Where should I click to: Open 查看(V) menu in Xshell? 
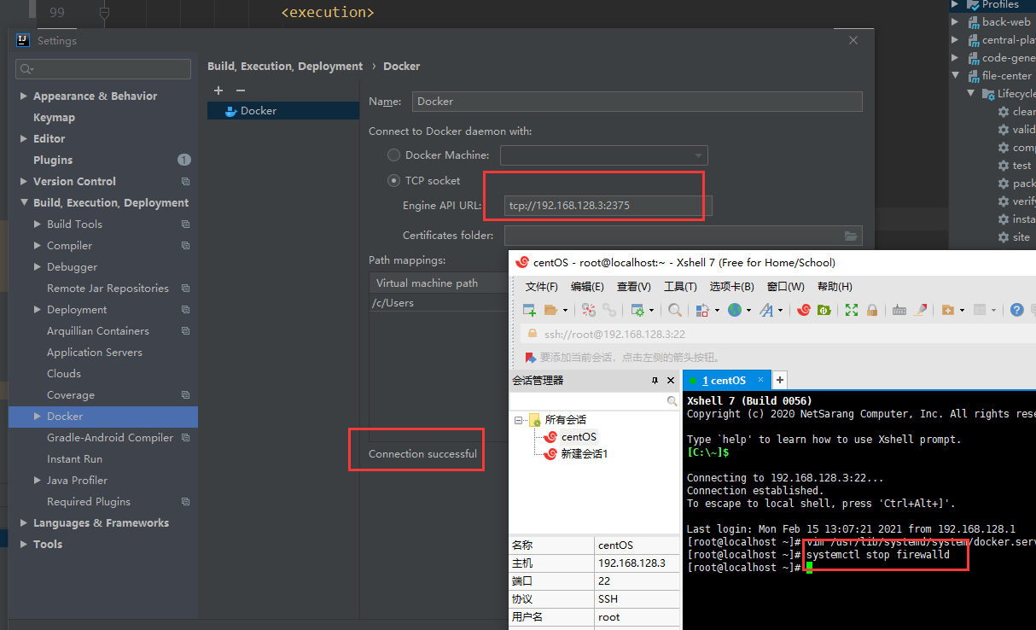pyautogui.click(x=633, y=287)
